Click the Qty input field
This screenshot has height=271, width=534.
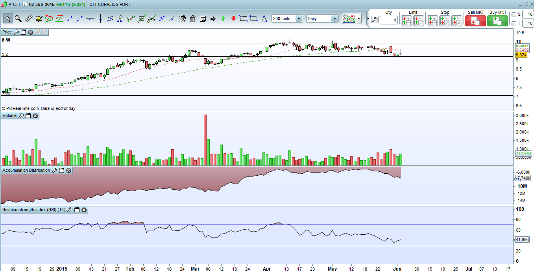388,20
